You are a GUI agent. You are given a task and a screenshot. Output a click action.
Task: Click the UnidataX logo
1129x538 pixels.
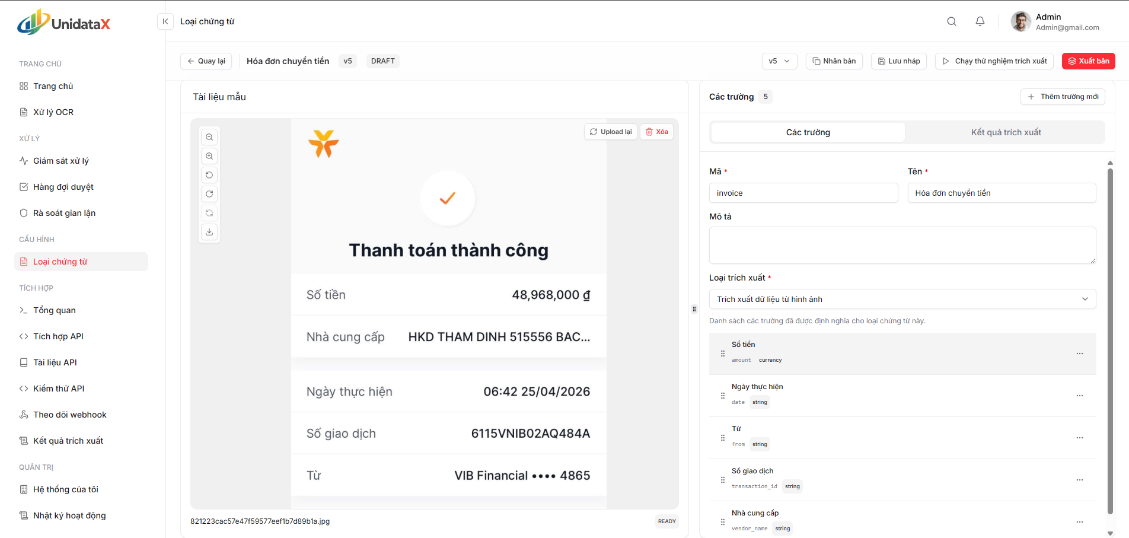64,23
